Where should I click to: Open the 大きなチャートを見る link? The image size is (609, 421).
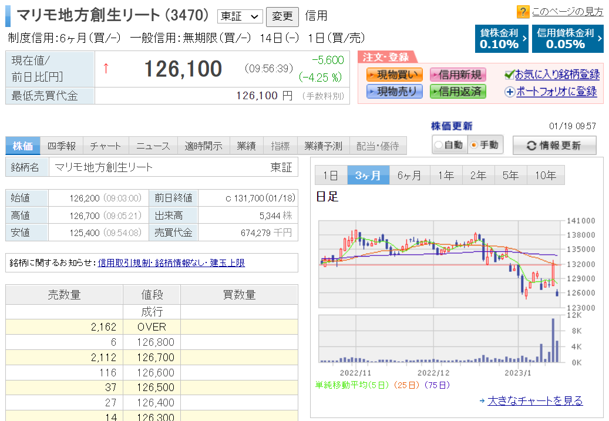point(535,400)
